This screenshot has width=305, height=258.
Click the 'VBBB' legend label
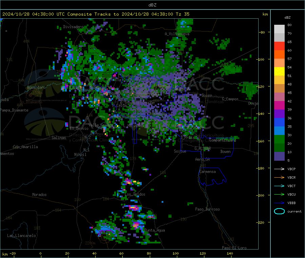click(291, 203)
